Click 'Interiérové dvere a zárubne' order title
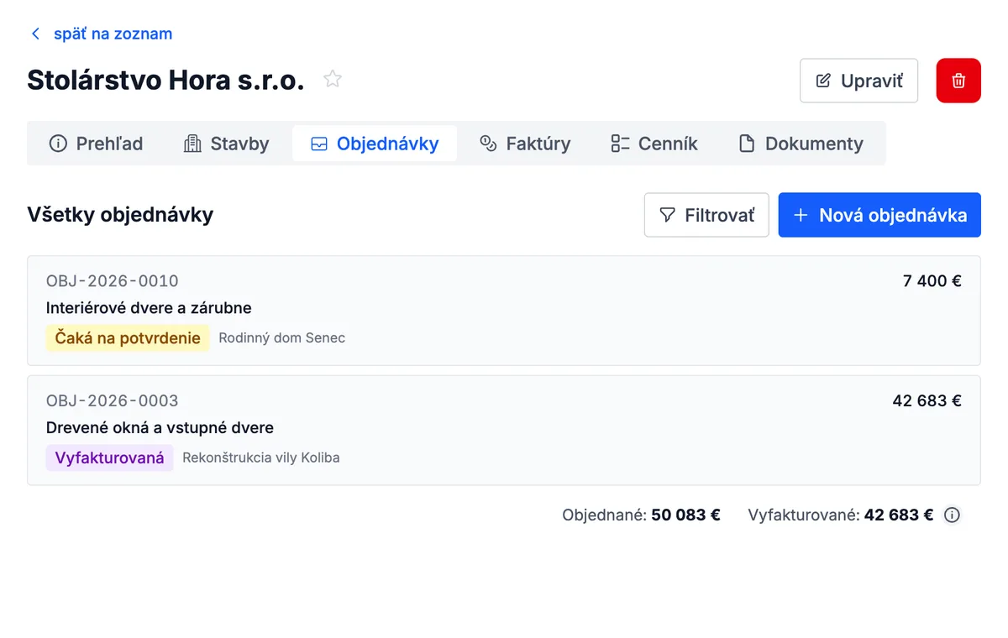This screenshot has height=638, width=1008. pyautogui.click(x=149, y=308)
